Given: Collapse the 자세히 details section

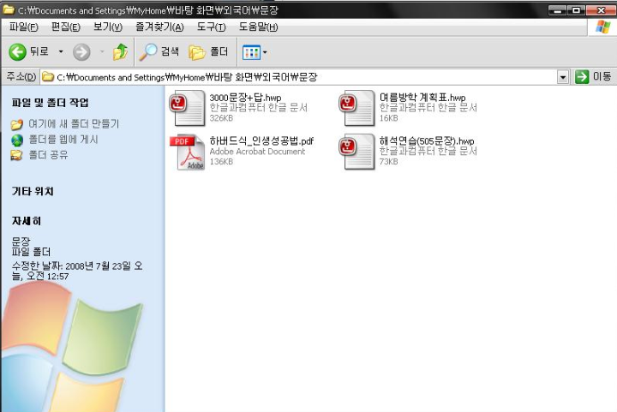Looking at the screenshot, I should (x=26, y=221).
